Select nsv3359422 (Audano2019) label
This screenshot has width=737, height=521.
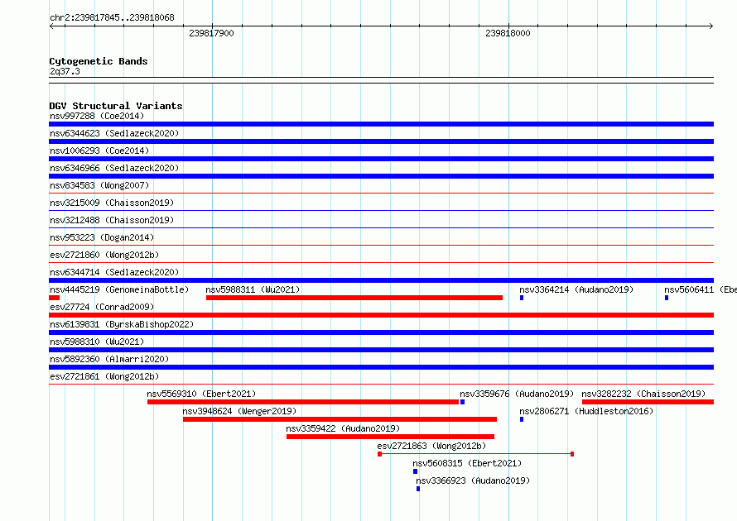pyautogui.click(x=343, y=428)
